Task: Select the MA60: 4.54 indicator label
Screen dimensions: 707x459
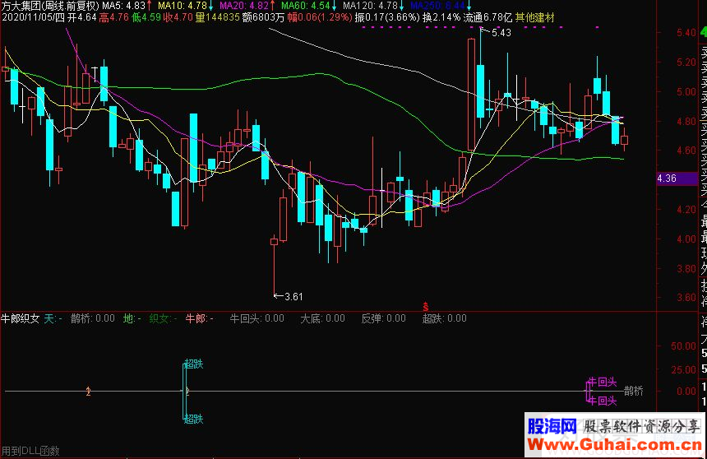Action: tap(306, 6)
